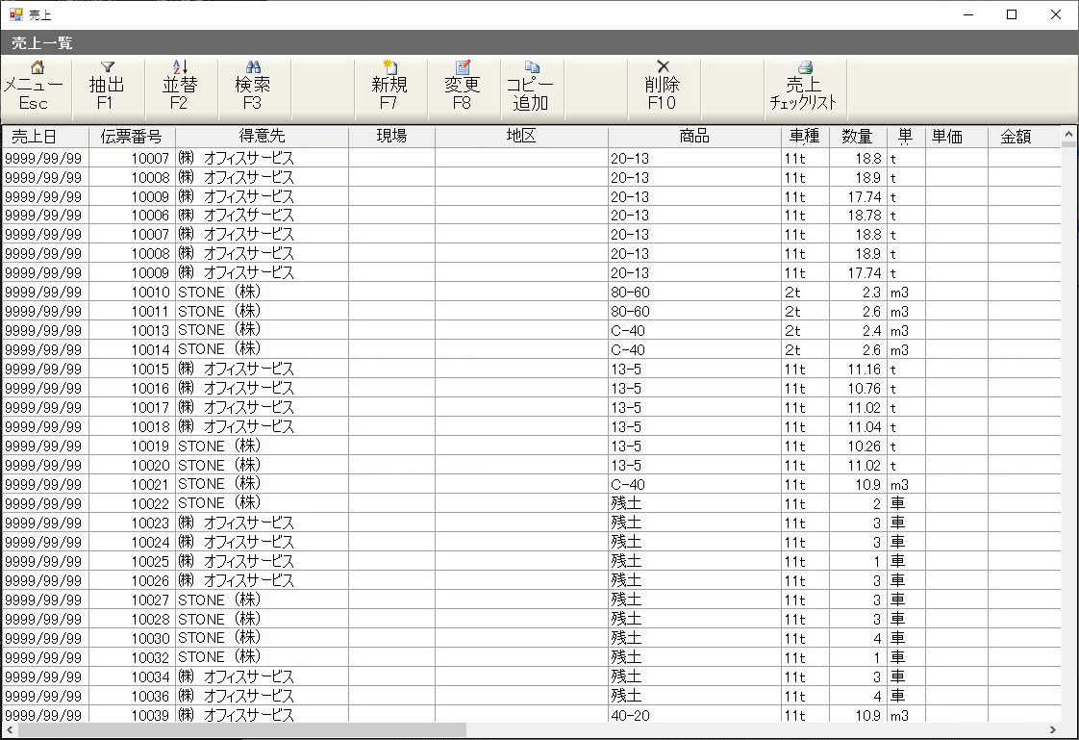Click the 変更 F8 edit icon
1079x740 pixels.
click(x=463, y=87)
